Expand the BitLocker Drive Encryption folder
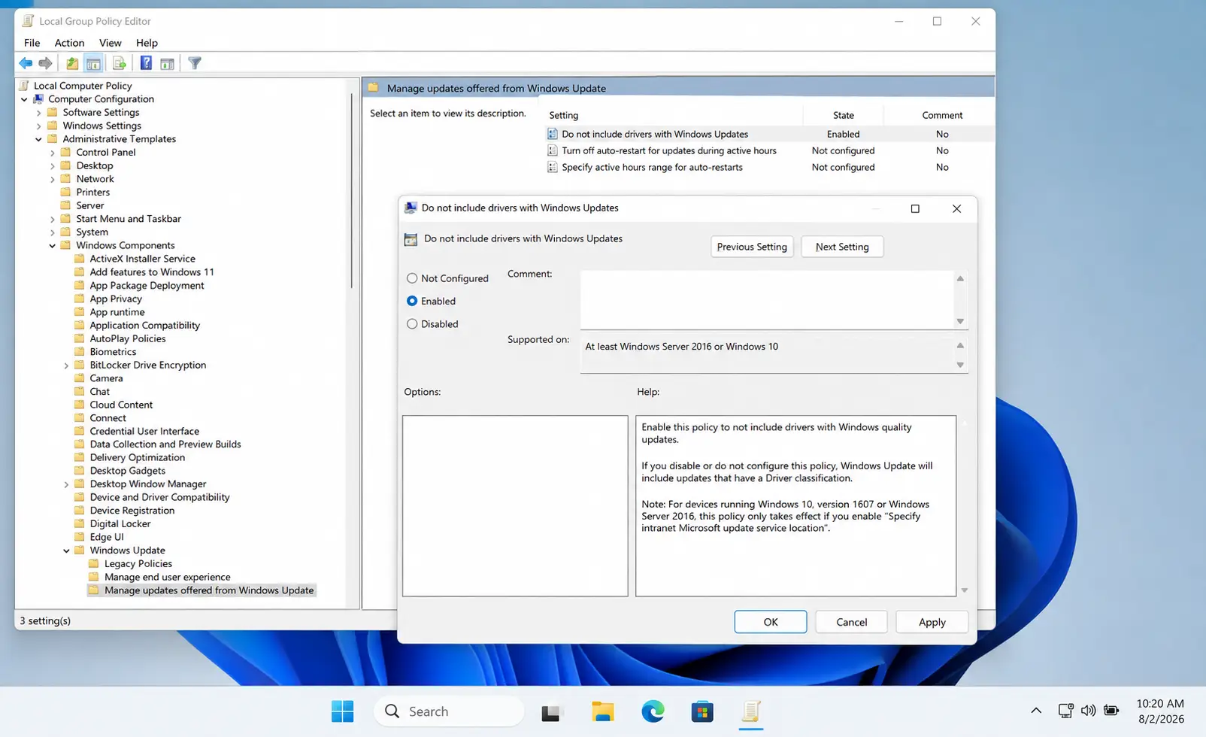The width and height of the screenshot is (1206, 737). pos(66,365)
